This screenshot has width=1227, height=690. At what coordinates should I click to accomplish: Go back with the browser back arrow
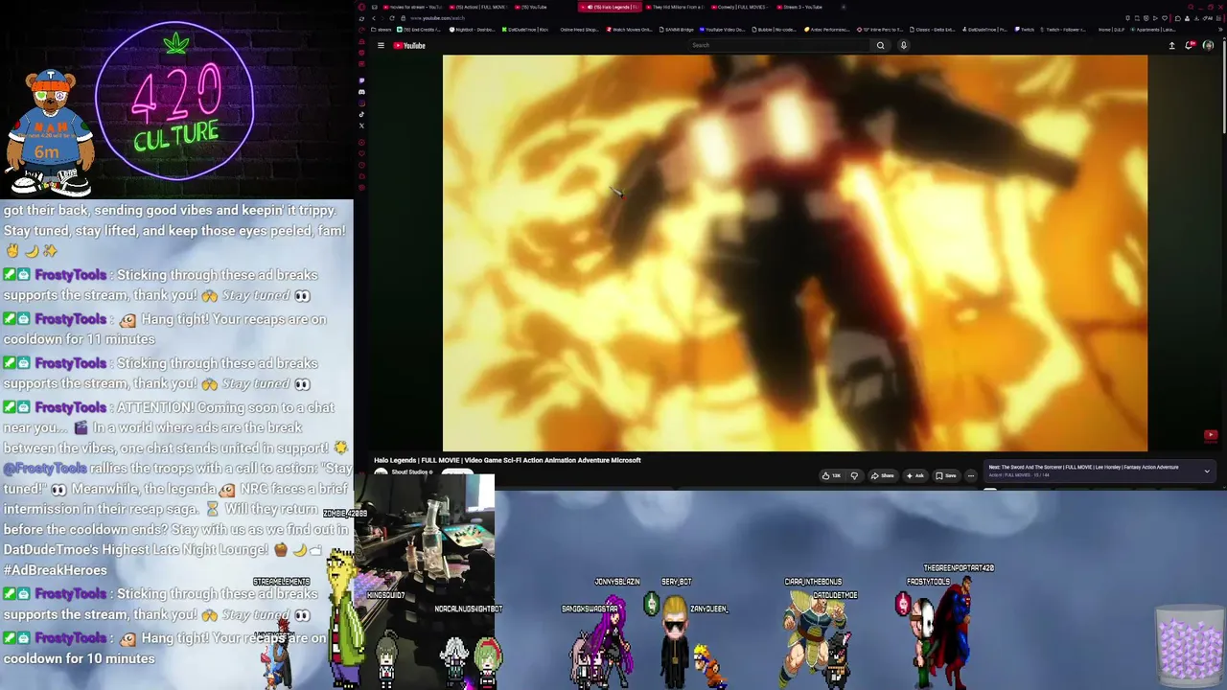click(x=374, y=18)
